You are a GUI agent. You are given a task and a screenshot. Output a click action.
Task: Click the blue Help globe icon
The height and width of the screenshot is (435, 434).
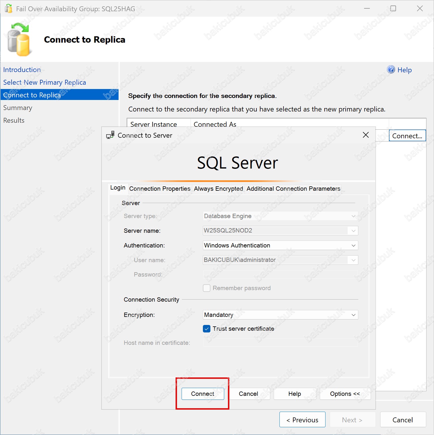(391, 69)
